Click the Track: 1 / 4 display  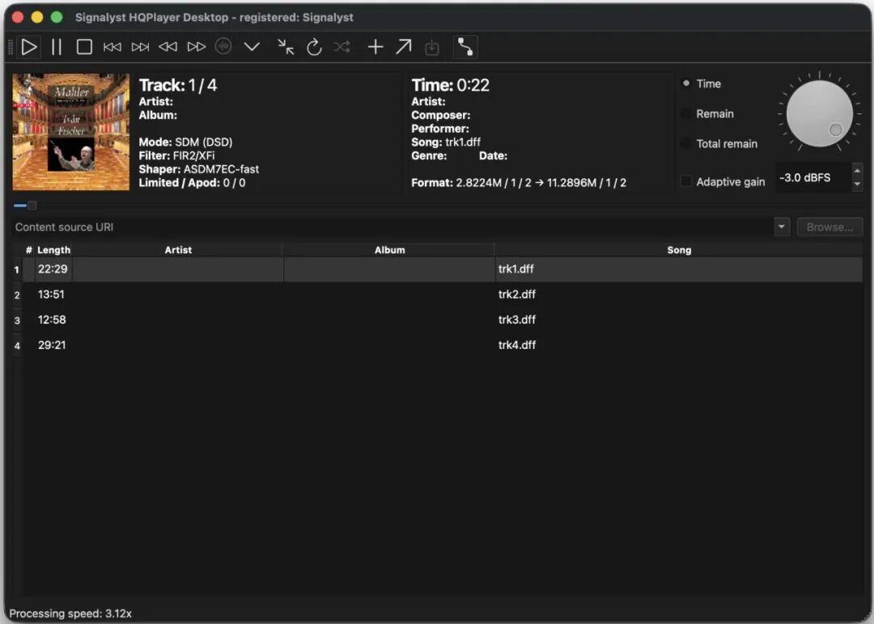(178, 85)
